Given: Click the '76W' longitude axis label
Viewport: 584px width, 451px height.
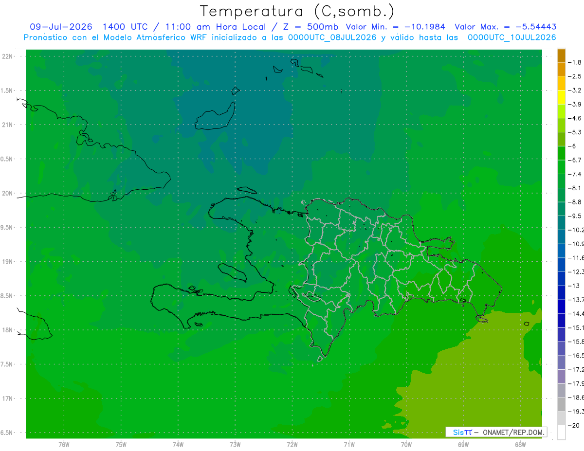Looking at the screenshot, I should (64, 445).
